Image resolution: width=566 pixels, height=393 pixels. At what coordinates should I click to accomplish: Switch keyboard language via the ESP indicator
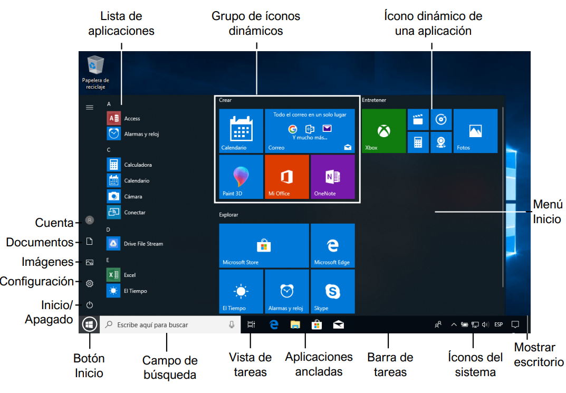498,324
